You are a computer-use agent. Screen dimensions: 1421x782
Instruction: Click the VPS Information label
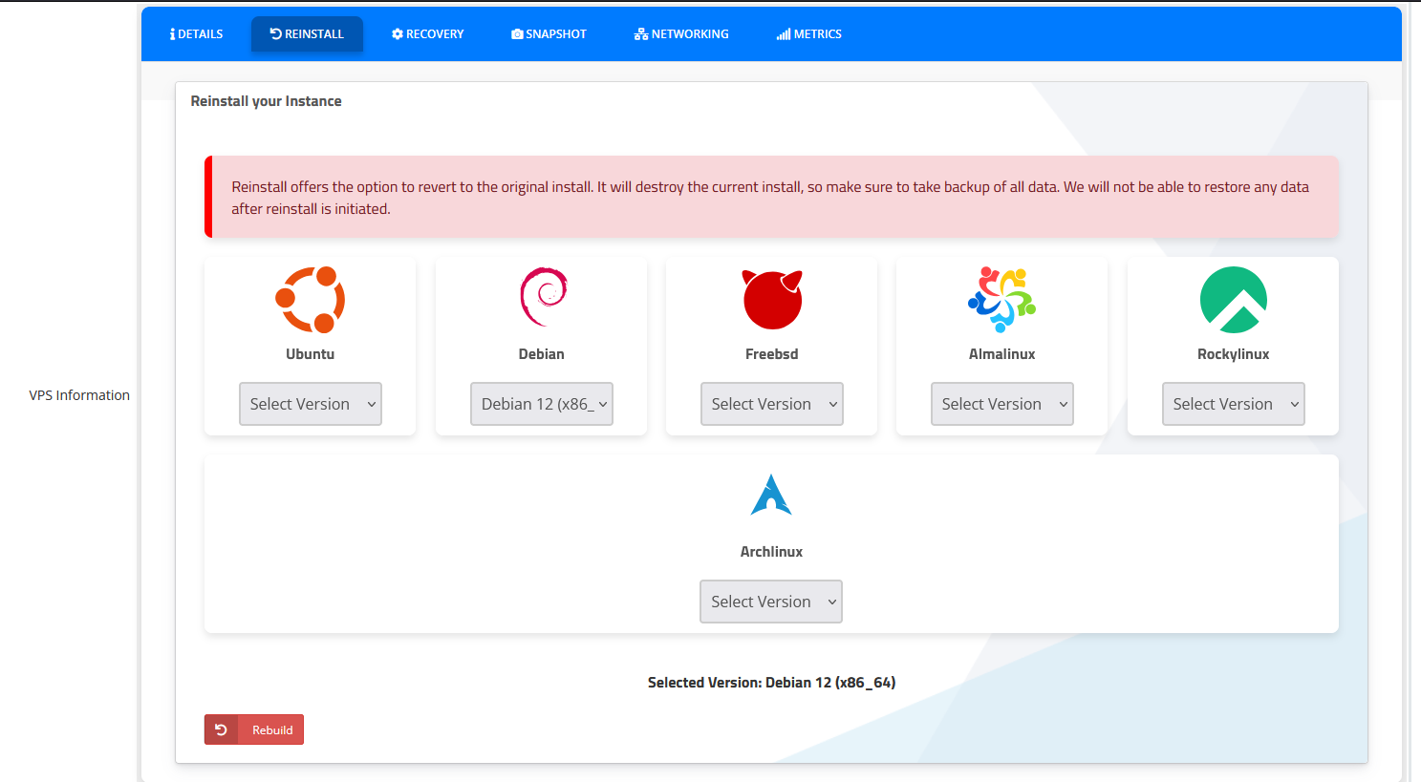[x=79, y=395]
